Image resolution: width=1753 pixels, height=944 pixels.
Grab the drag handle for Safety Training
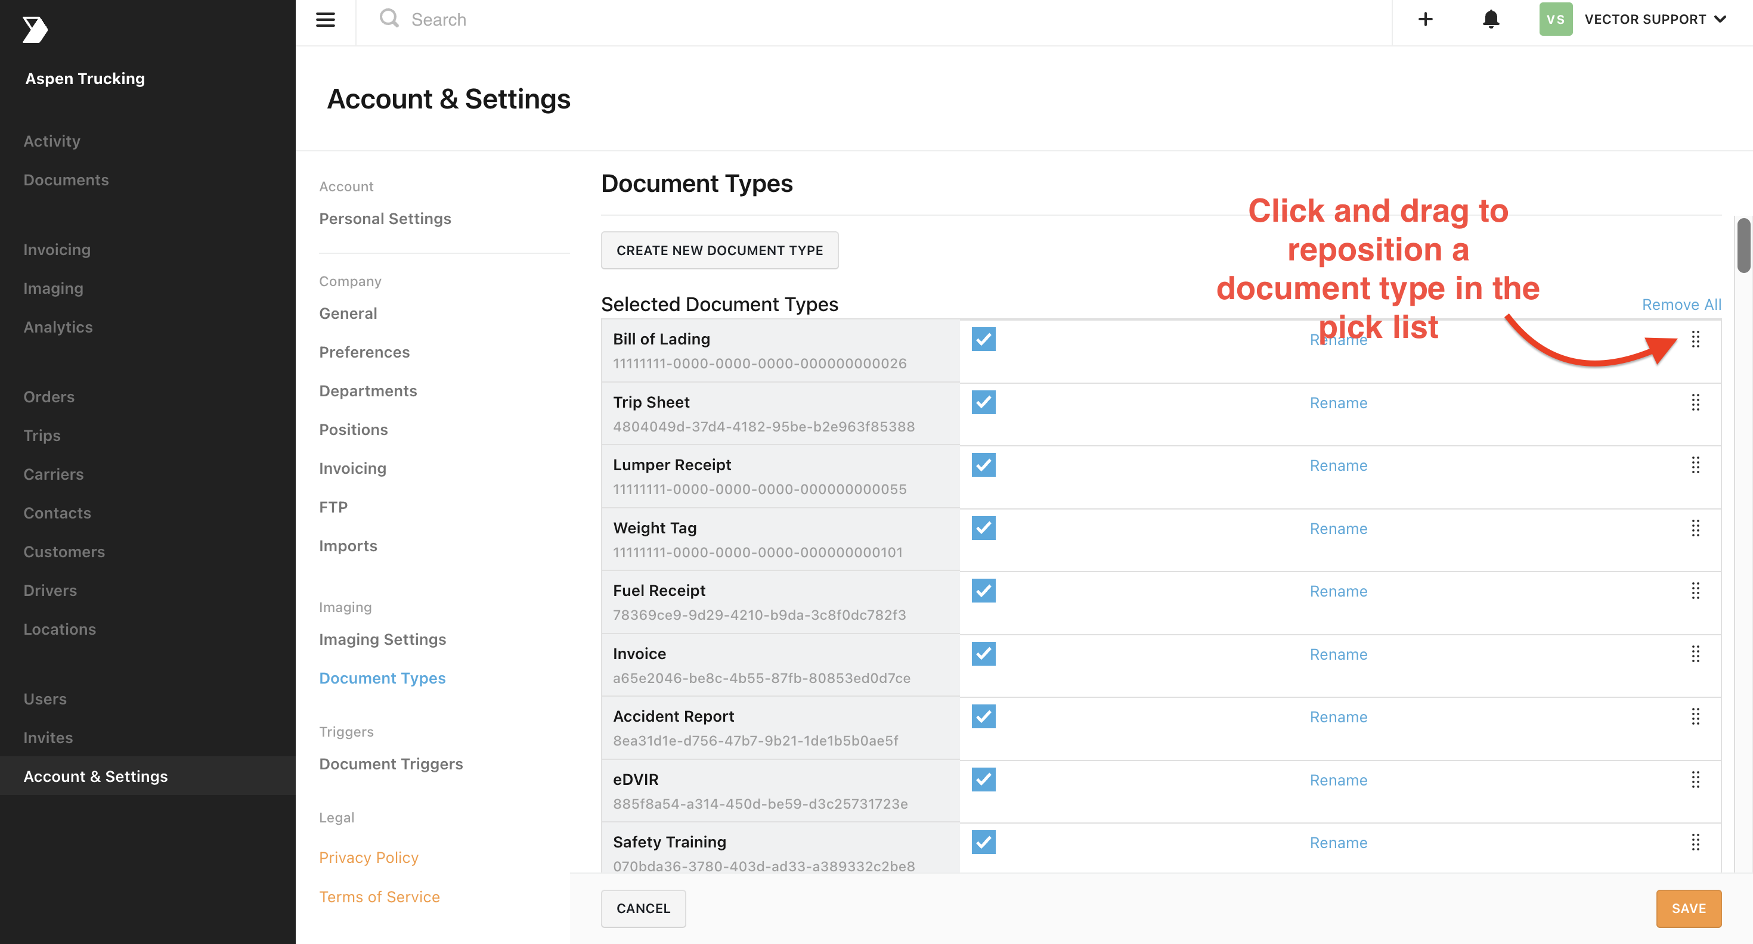1695,843
